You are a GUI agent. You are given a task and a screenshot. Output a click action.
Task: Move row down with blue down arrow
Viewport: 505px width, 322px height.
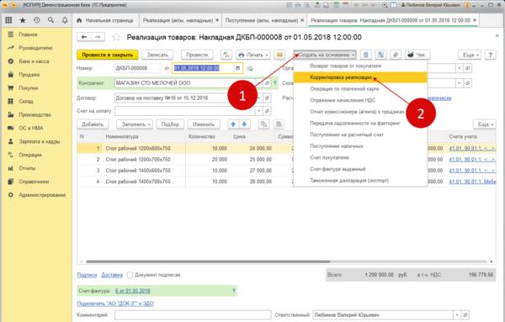tap(244, 124)
